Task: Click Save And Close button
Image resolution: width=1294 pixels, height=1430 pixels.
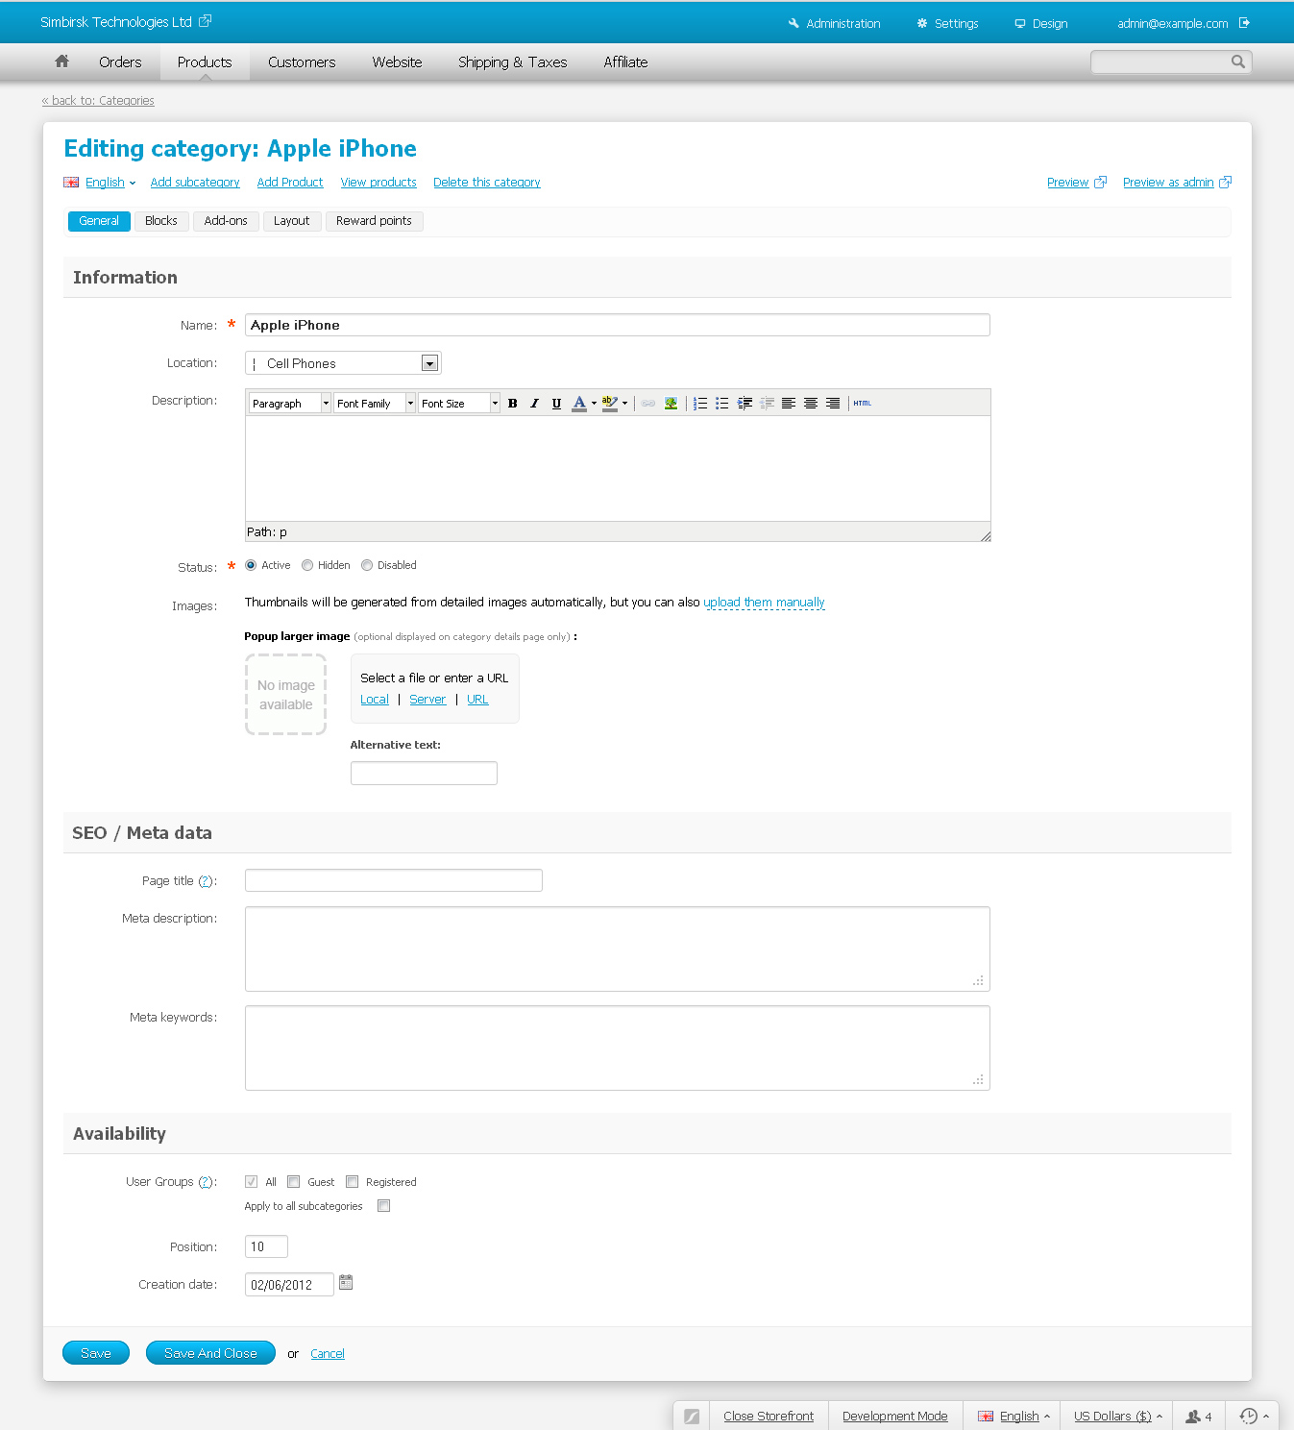Action: click(x=210, y=1353)
